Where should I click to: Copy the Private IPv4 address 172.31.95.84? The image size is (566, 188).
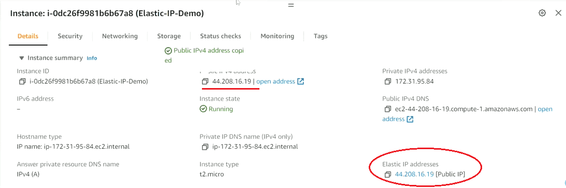click(388, 81)
